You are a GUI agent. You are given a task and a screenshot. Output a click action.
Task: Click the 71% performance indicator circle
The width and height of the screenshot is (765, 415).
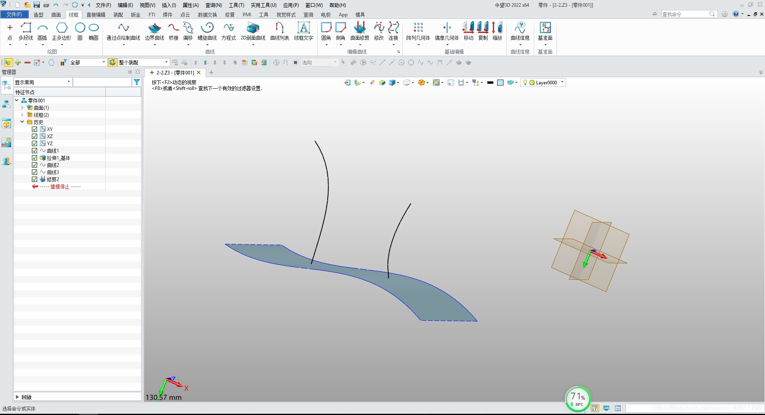578,399
